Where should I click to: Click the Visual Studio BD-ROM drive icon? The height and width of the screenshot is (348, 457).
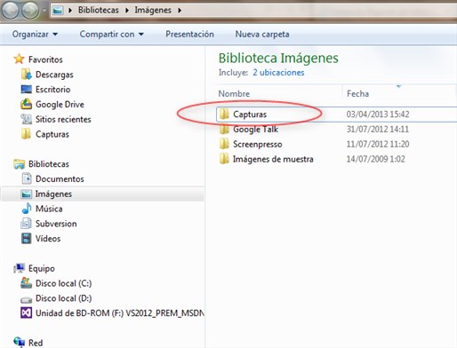tap(26, 312)
